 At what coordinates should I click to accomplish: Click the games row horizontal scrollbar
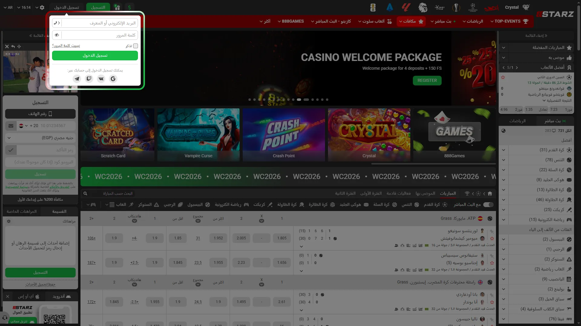pyautogui.click(x=433, y=164)
